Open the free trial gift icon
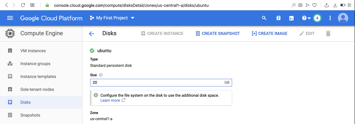 point(278,18)
